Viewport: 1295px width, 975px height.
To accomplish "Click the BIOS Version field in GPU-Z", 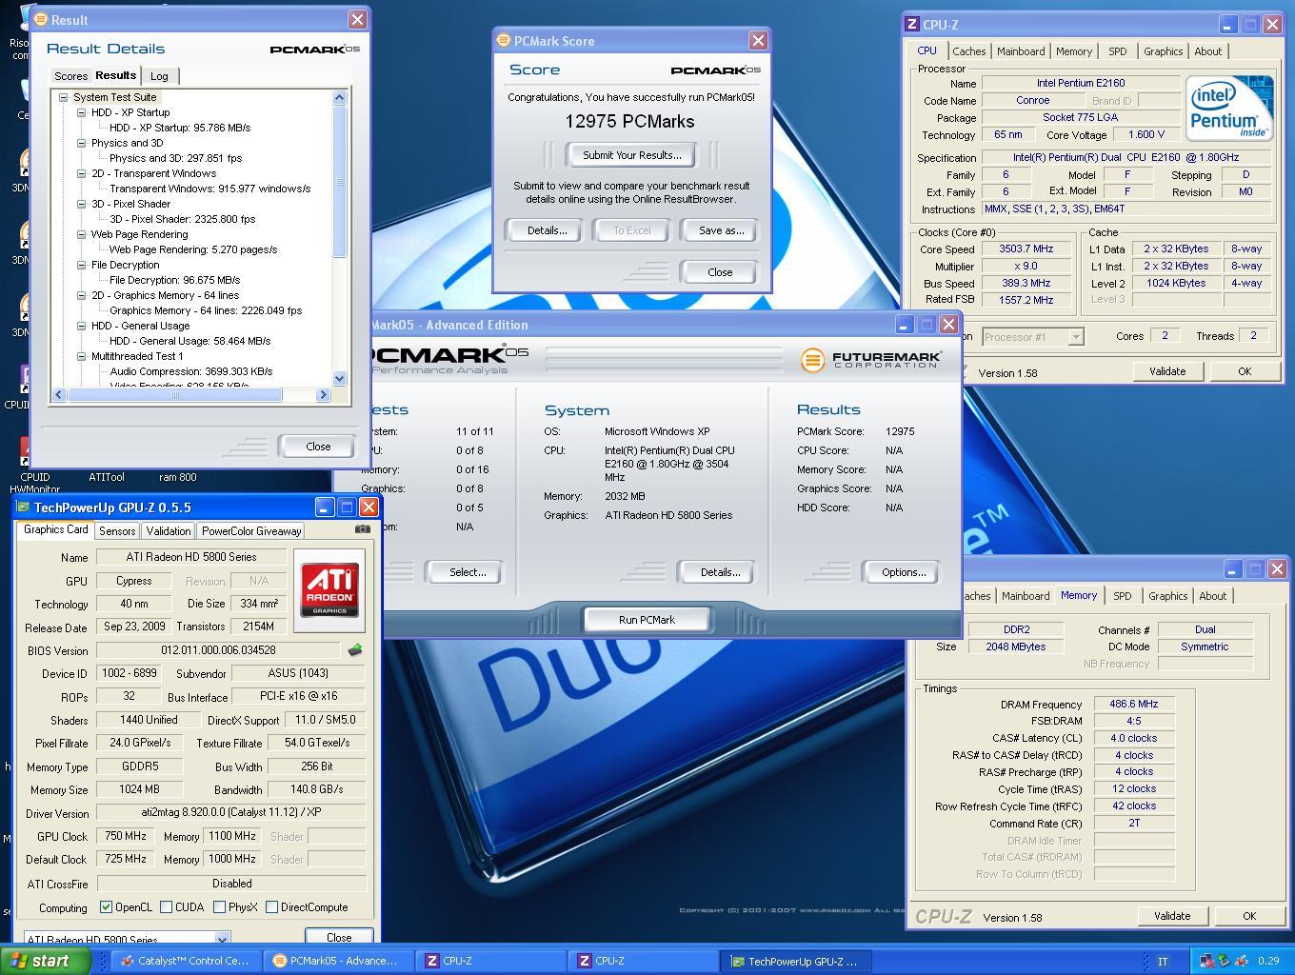I will tap(218, 650).
